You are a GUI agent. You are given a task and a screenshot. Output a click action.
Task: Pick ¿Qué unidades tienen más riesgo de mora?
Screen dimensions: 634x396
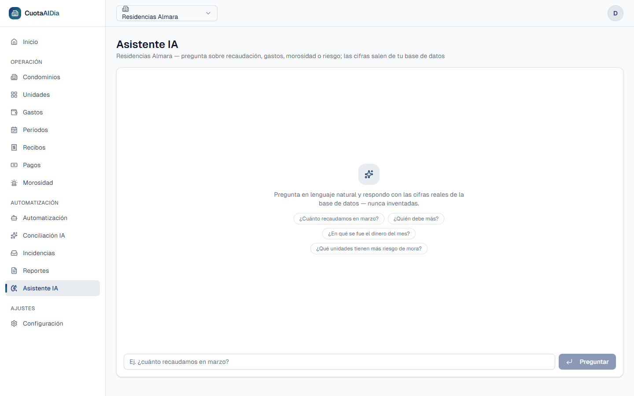pyautogui.click(x=369, y=249)
